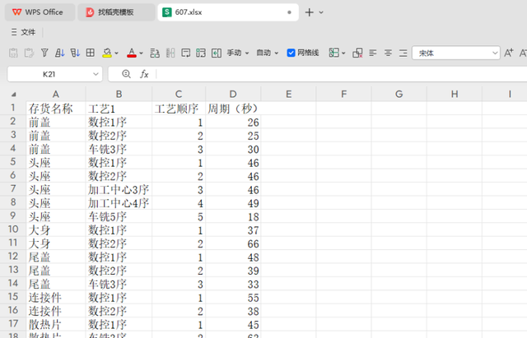Select row 7 header

click(13, 189)
